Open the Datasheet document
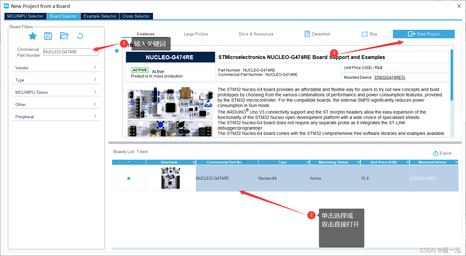The height and width of the screenshot is (256, 466). pyautogui.click(x=317, y=34)
